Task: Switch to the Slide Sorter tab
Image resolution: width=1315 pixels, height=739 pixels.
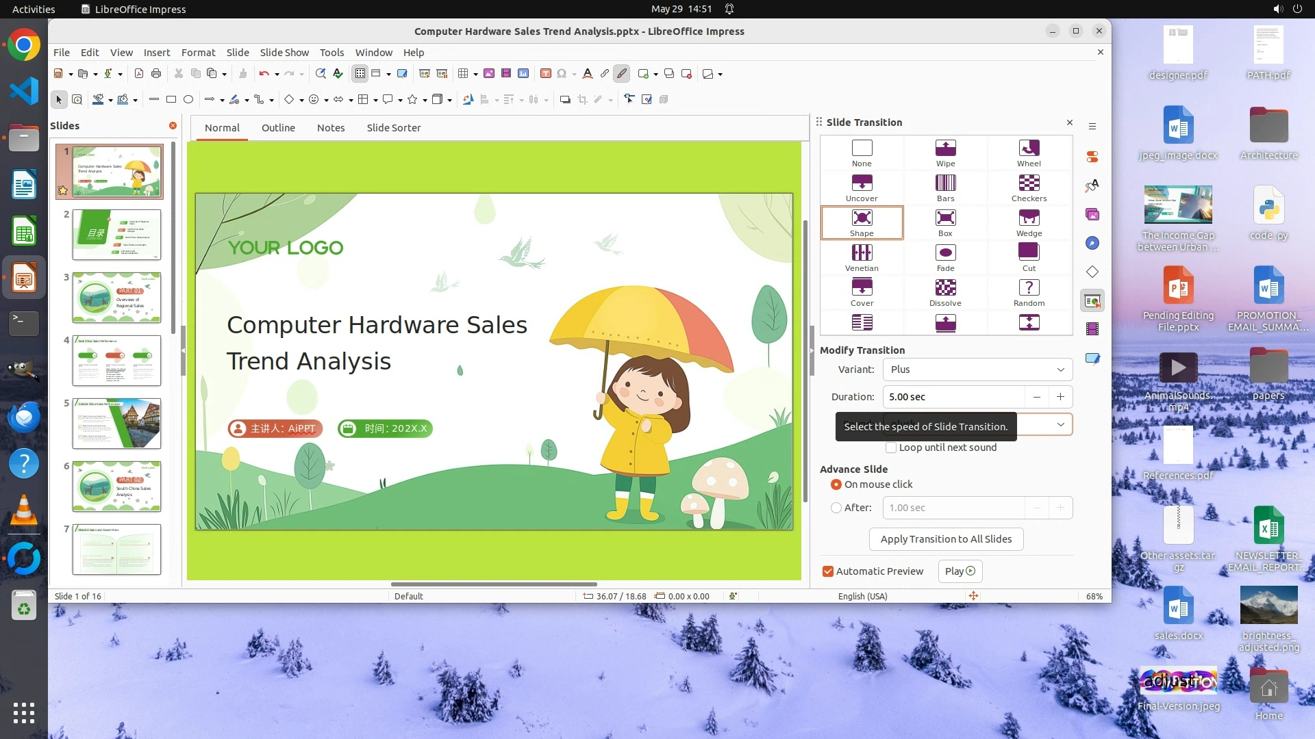Action: click(393, 128)
